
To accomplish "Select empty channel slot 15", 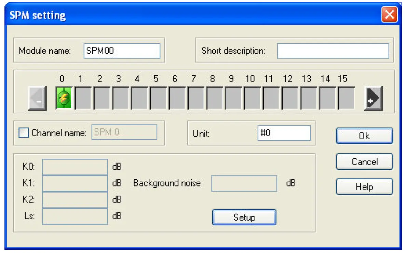I will [x=346, y=98].
